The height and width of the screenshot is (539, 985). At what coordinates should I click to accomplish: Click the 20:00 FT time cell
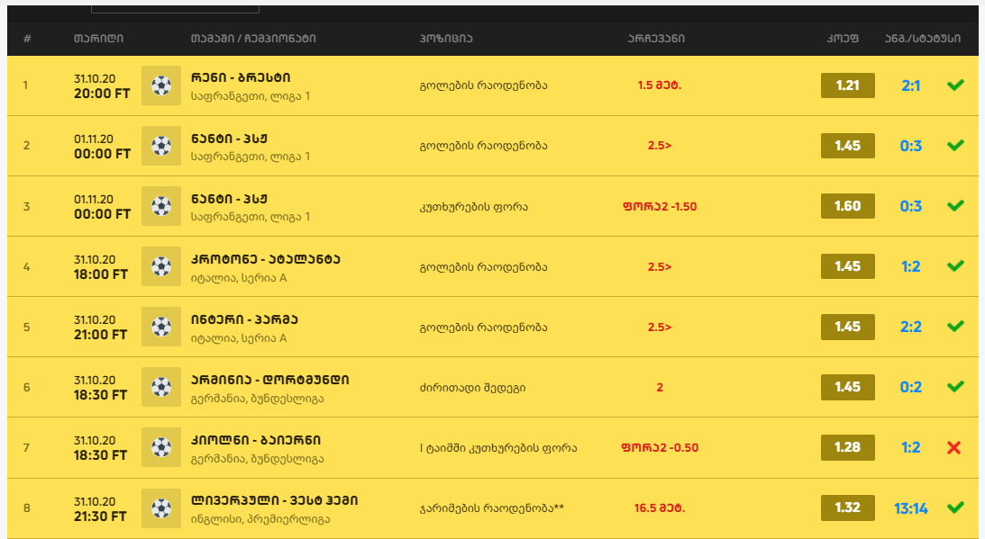[x=102, y=94]
